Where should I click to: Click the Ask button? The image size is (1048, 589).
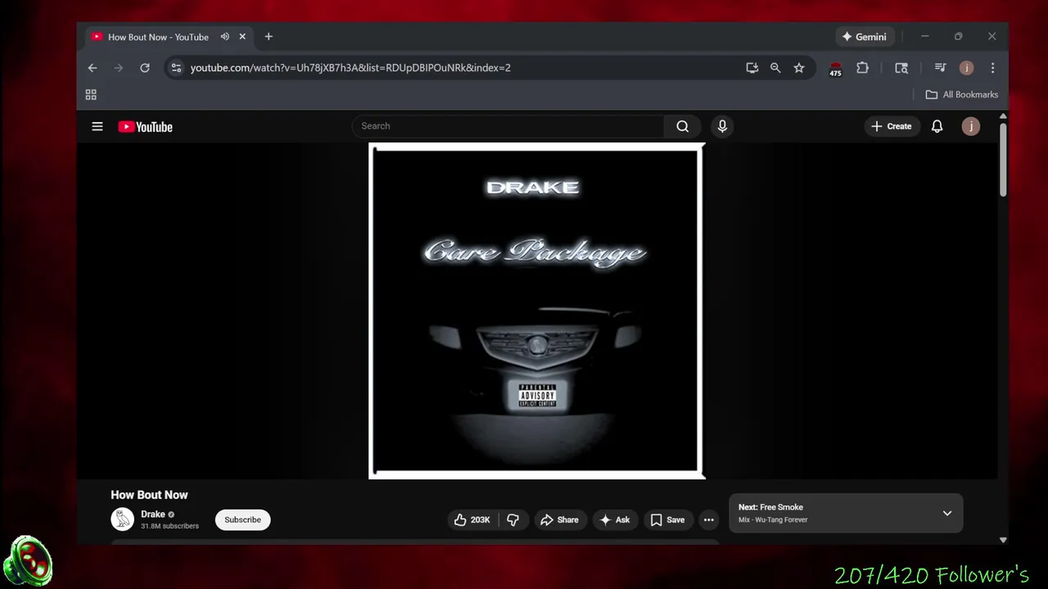click(x=614, y=519)
